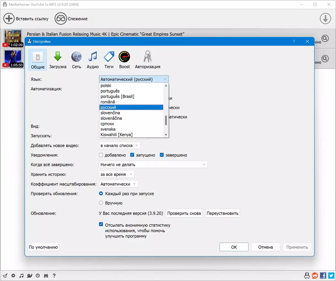Screen dimensions: 336x281
Task: Click the Facebook icon in status bar
Action: (323, 275)
